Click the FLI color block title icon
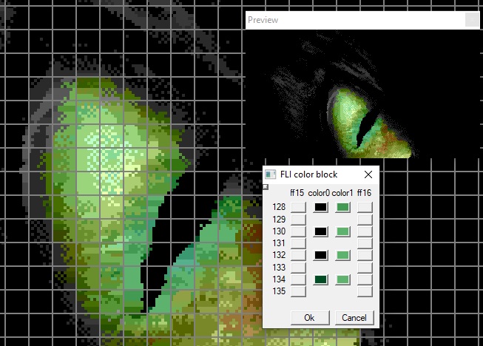This screenshot has height=346, width=483. (x=271, y=174)
